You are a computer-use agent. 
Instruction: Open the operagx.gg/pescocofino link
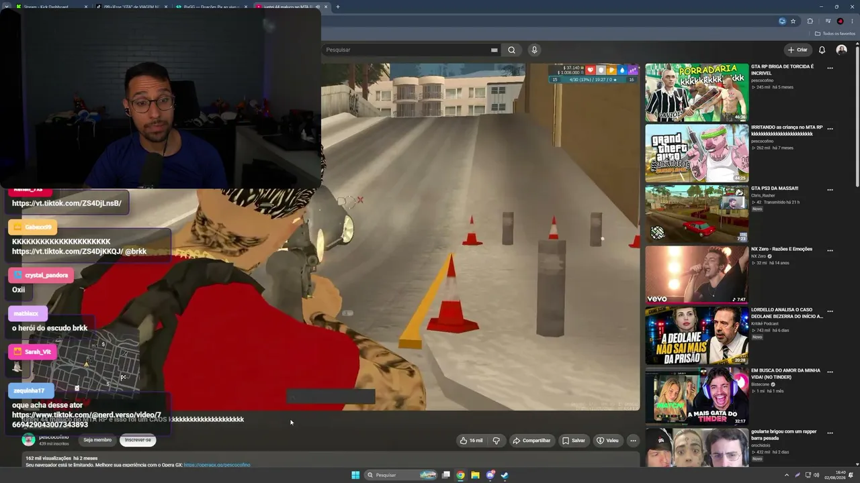pyautogui.click(x=217, y=465)
